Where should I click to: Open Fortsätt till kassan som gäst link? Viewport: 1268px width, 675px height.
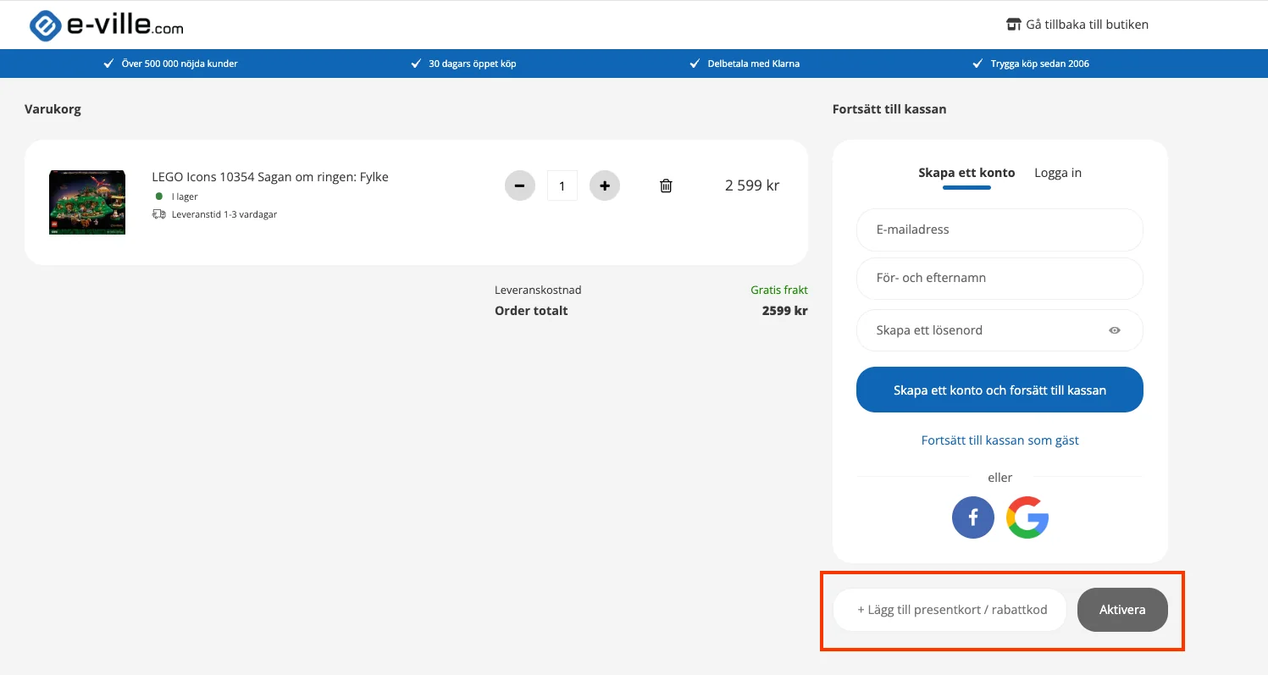pyautogui.click(x=999, y=440)
